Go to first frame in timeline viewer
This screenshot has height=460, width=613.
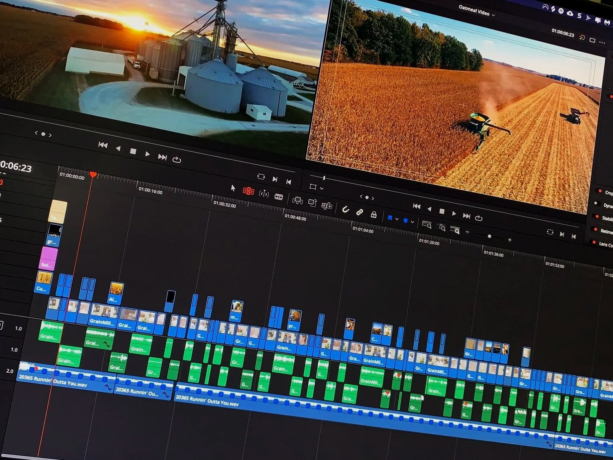[x=417, y=206]
